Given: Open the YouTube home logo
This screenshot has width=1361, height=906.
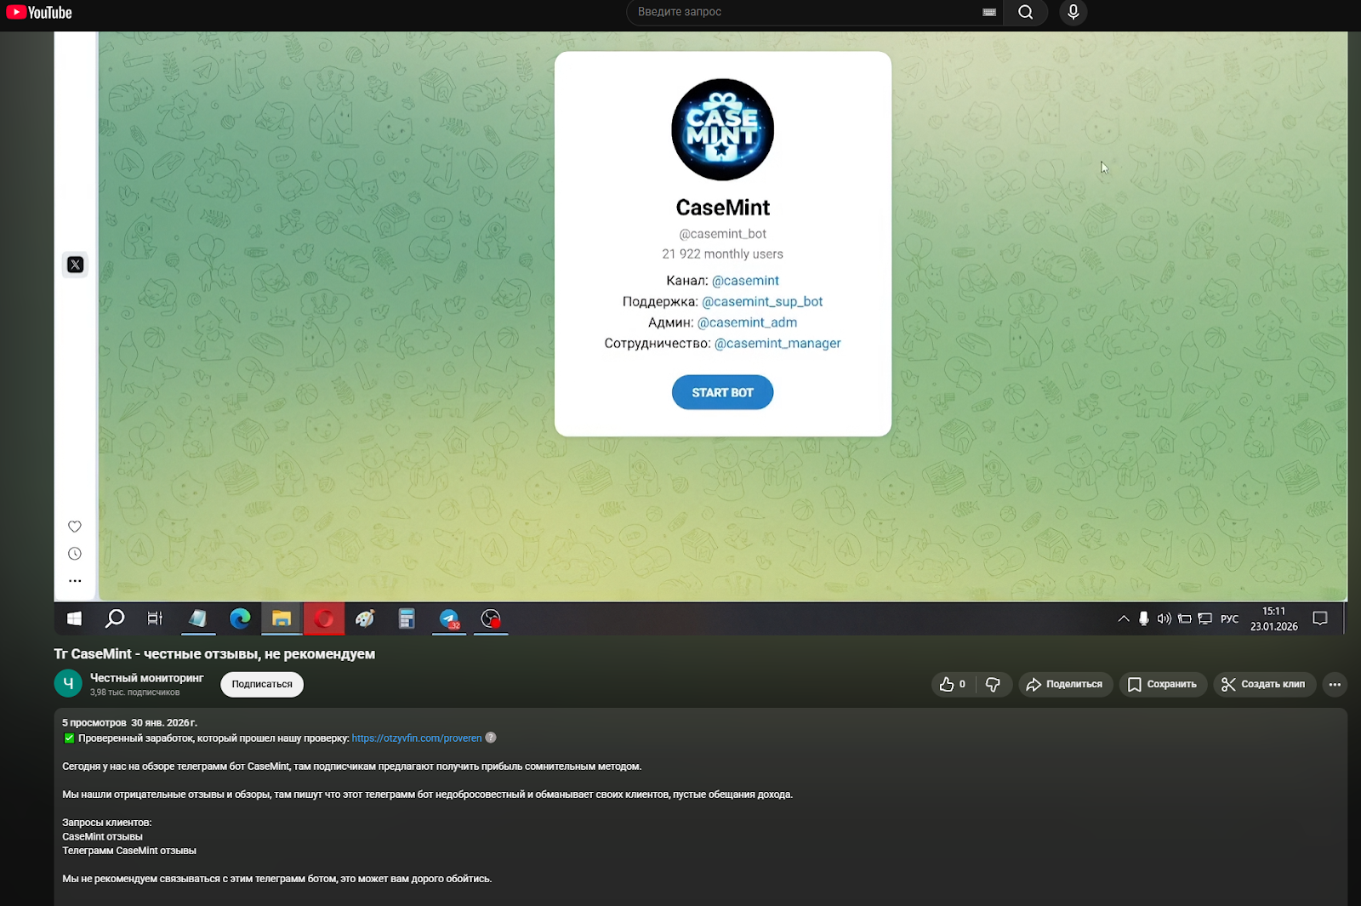Looking at the screenshot, I should click(39, 13).
